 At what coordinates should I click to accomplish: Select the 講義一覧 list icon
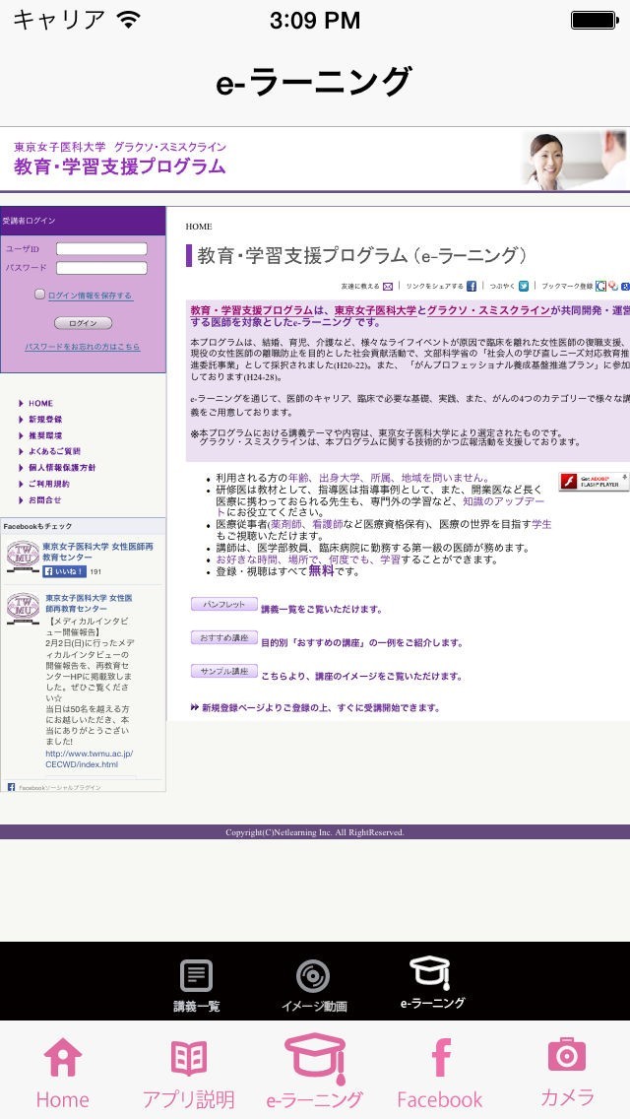(x=196, y=985)
